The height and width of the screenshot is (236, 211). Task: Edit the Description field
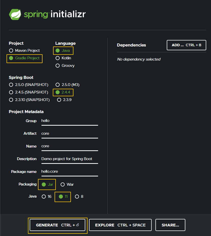pyautogui.click(x=70, y=159)
